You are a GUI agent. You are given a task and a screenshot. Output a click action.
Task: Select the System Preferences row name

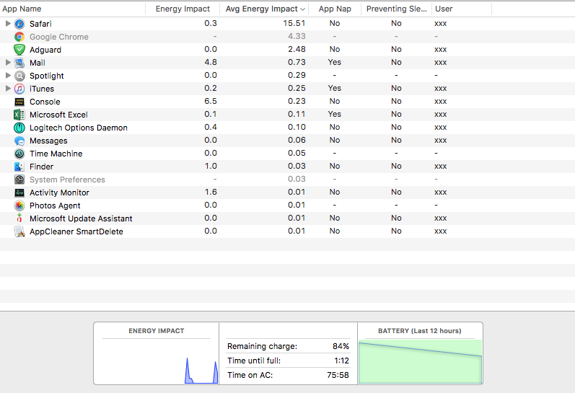pyautogui.click(x=67, y=180)
